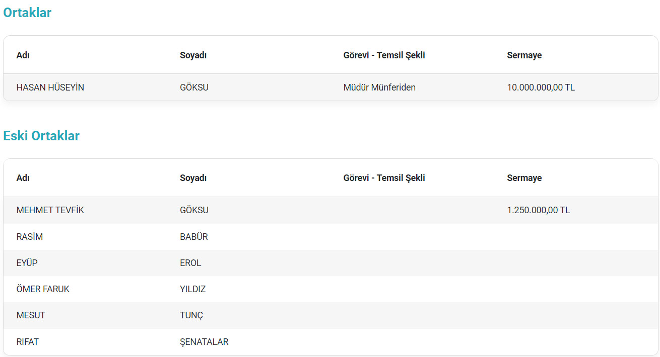Click the EYÜP name cell
Viewport: 660px width, 357px height.
[x=27, y=263]
